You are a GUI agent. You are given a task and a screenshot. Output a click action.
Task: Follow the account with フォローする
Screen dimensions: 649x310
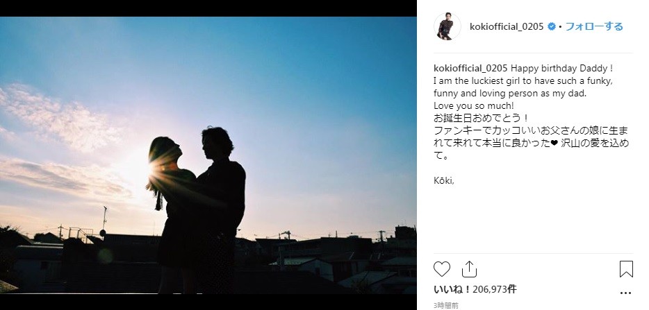pyautogui.click(x=594, y=27)
